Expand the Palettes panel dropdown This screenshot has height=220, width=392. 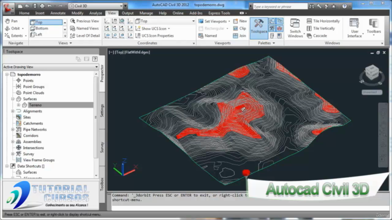(x=266, y=43)
